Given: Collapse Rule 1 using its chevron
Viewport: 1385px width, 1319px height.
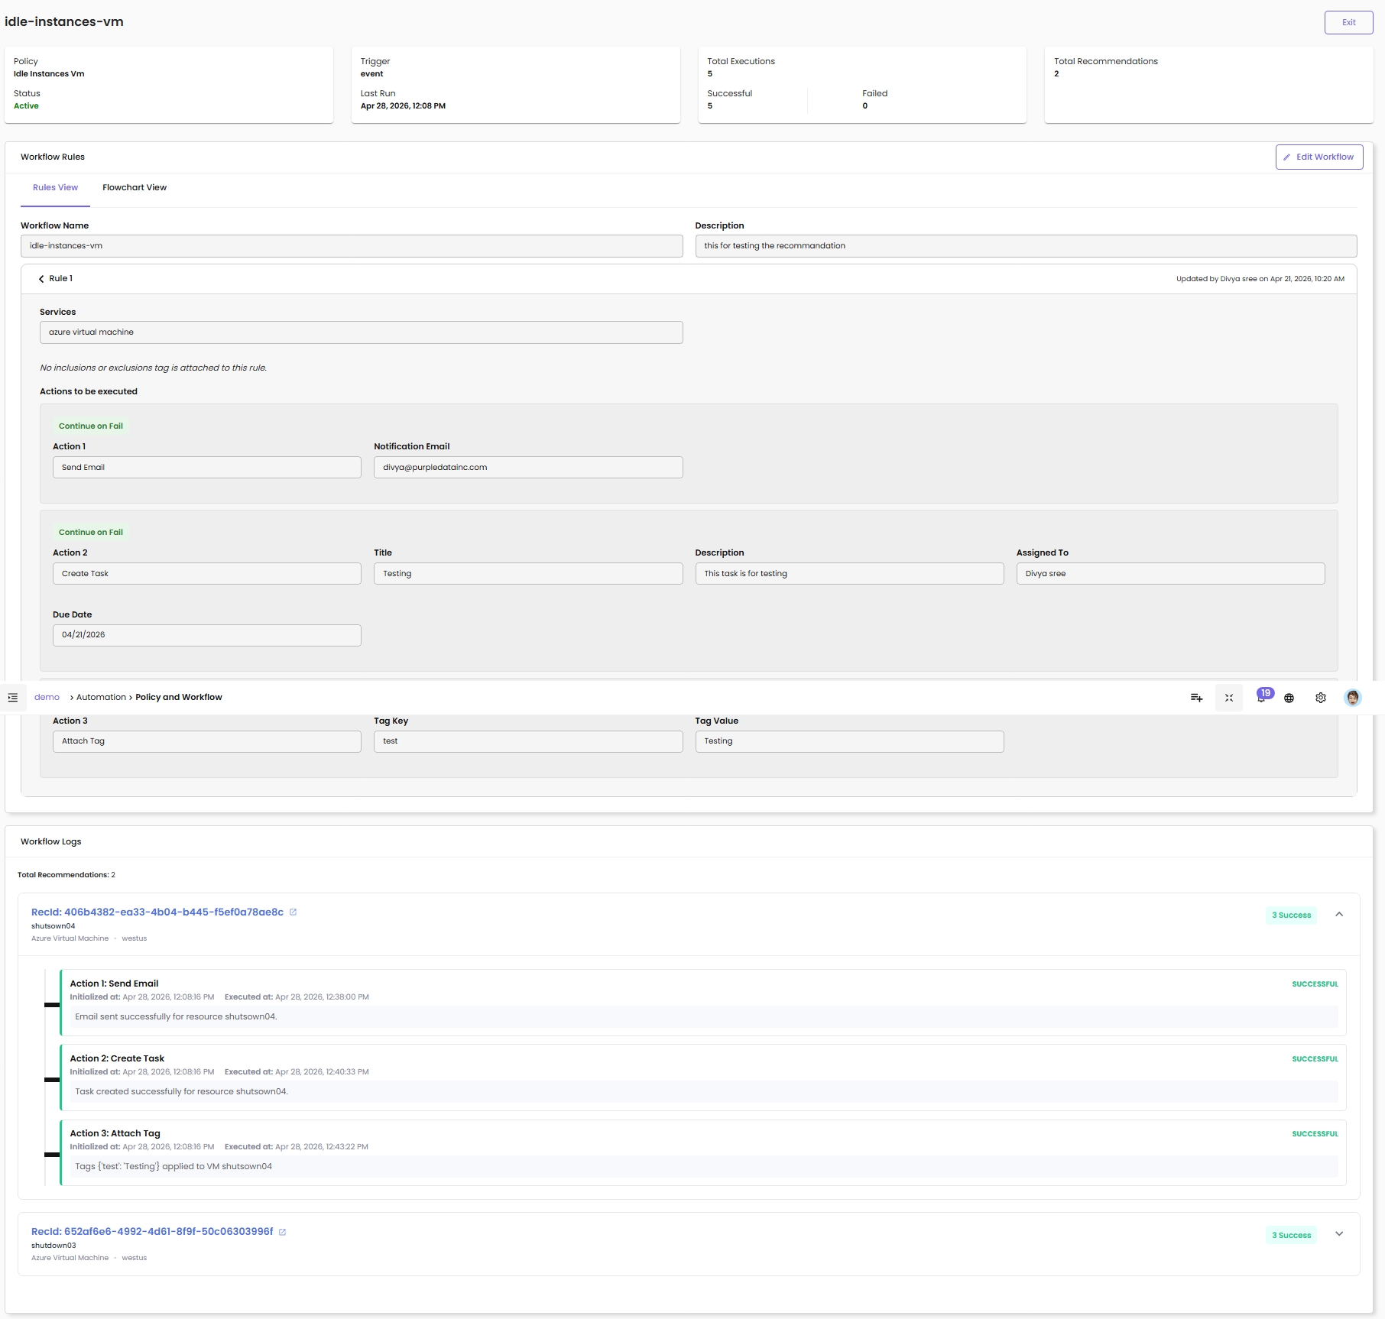Looking at the screenshot, I should click(x=41, y=279).
